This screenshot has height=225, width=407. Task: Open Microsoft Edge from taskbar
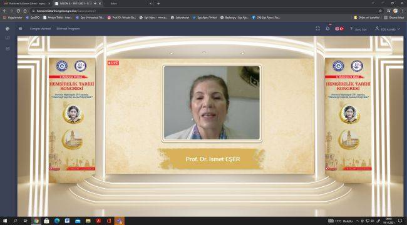tap(57, 221)
